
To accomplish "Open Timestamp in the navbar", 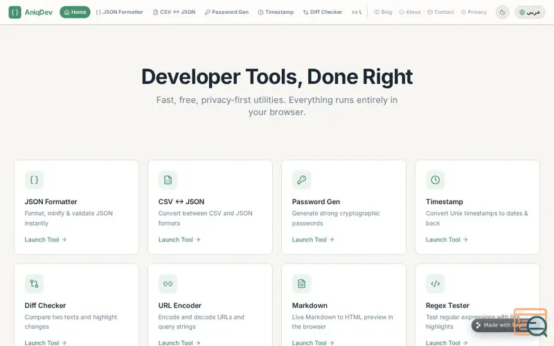I will [276, 12].
